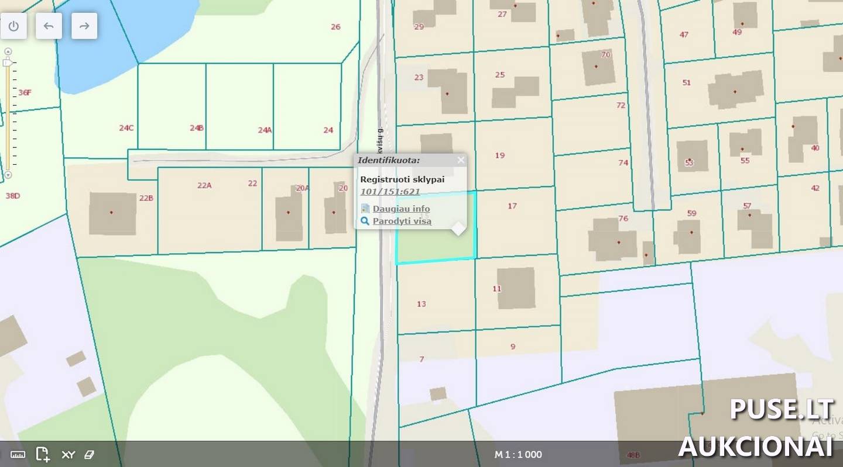Open the XY coordinates tool
843x467 pixels.
click(68, 454)
